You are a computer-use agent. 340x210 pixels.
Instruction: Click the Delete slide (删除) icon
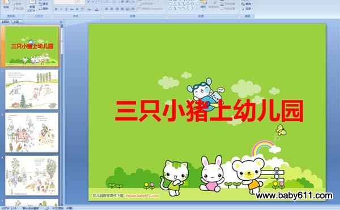click(44, 8)
